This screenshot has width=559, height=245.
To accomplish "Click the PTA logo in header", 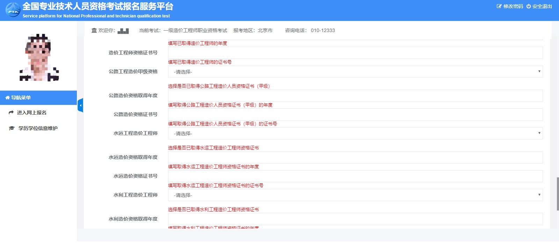I will pos(13,10).
